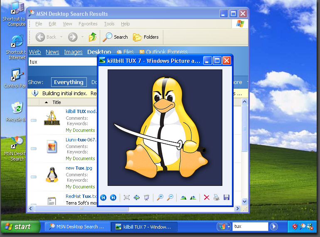Viewport: 320px width, 237px height.
Task: Click the Back button in MSN Search window
Action: click(46, 37)
